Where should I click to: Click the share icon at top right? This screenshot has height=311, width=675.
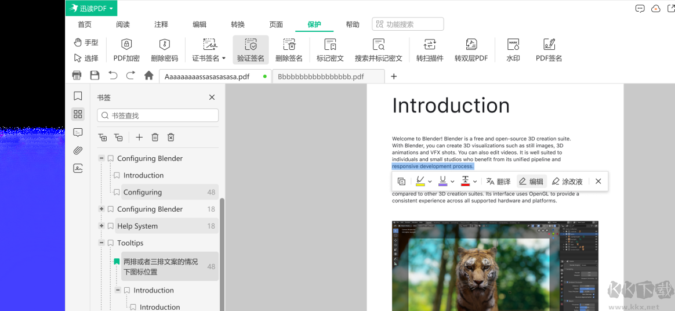pyautogui.click(x=670, y=8)
